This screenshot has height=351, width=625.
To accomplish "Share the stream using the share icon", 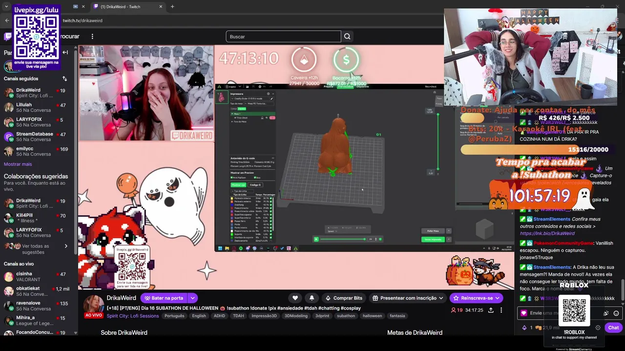I will pyautogui.click(x=491, y=310).
